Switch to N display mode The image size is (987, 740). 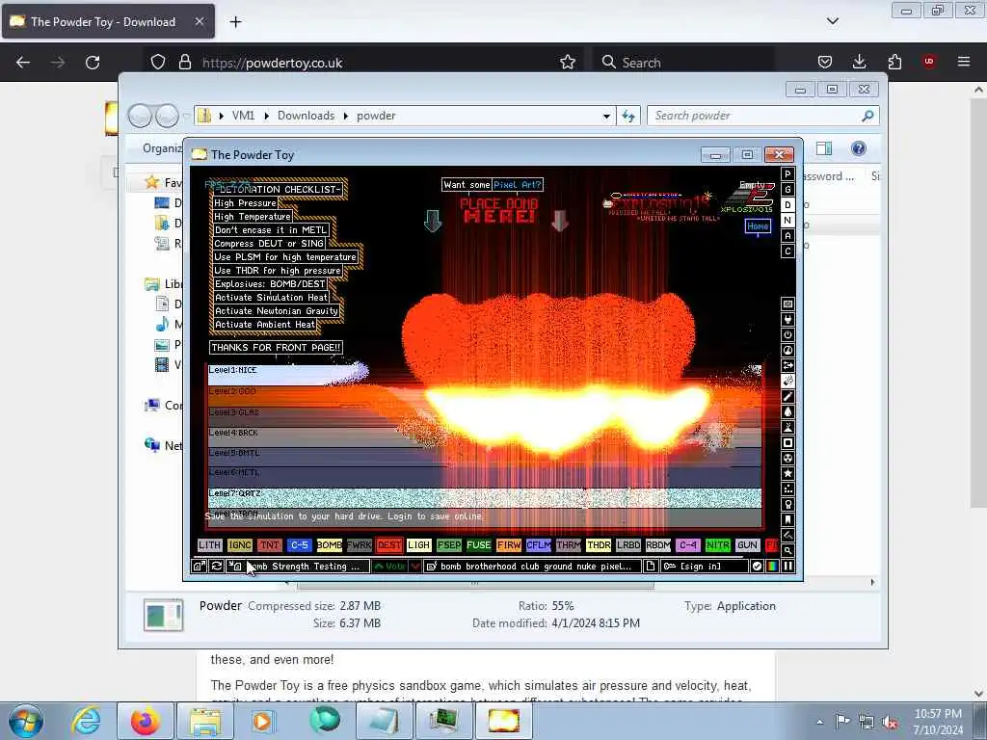coord(787,221)
